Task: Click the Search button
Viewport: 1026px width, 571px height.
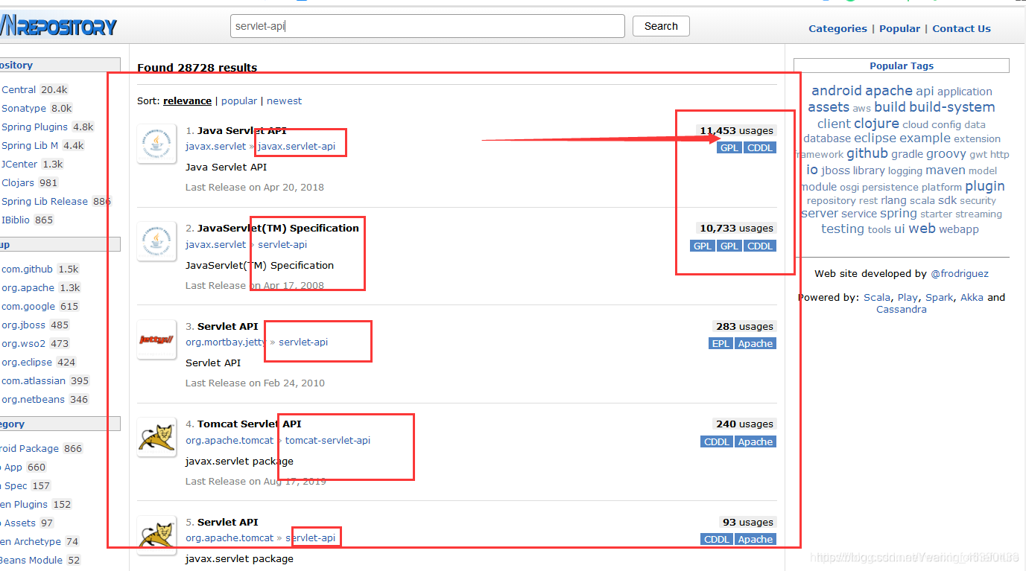Action: pyautogui.click(x=661, y=26)
